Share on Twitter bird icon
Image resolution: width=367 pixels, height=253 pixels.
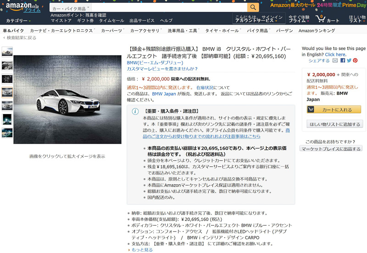(x=349, y=60)
